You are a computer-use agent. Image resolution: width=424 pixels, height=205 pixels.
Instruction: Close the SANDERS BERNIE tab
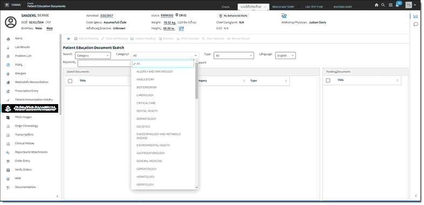coord(265,7)
